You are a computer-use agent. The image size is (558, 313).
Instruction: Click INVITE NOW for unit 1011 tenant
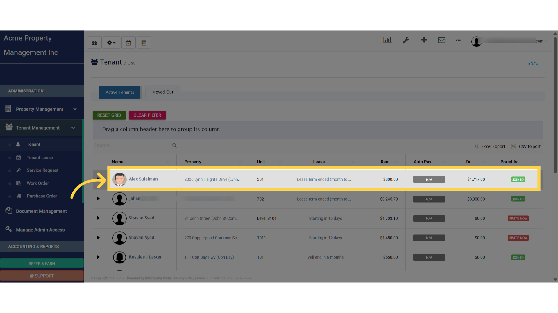point(518,238)
